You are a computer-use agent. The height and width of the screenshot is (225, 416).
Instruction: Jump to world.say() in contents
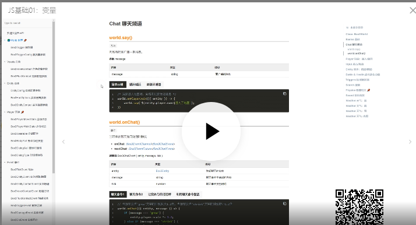[x=354, y=49]
